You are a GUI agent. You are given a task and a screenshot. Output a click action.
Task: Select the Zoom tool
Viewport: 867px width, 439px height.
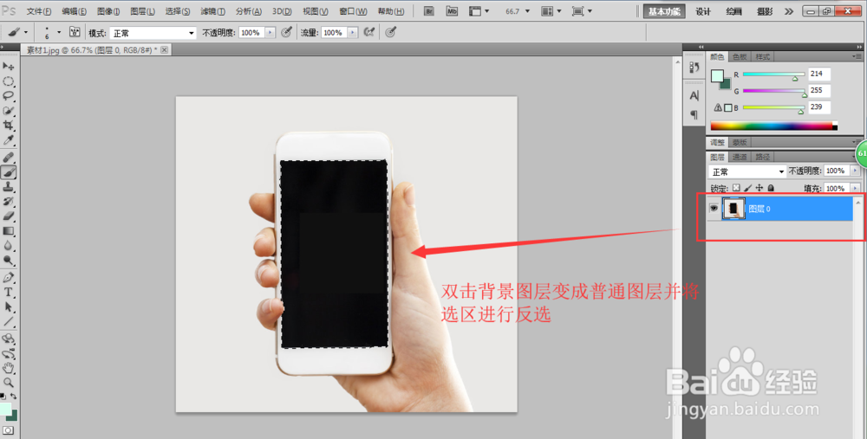(x=9, y=382)
